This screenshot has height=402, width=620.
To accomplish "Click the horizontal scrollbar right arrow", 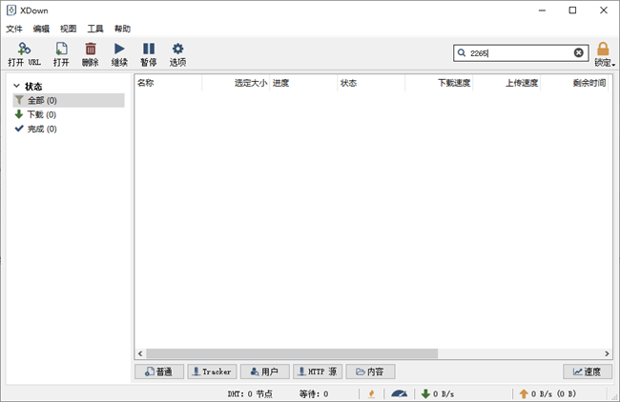I will tap(607, 353).
